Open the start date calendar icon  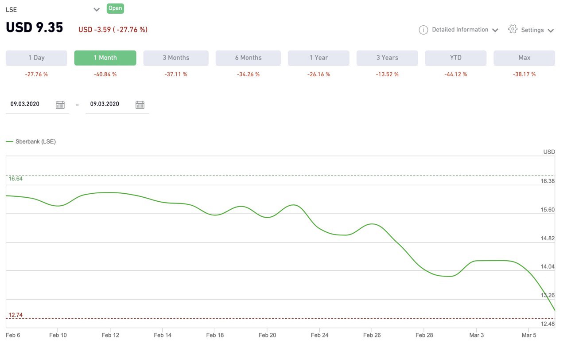point(60,105)
